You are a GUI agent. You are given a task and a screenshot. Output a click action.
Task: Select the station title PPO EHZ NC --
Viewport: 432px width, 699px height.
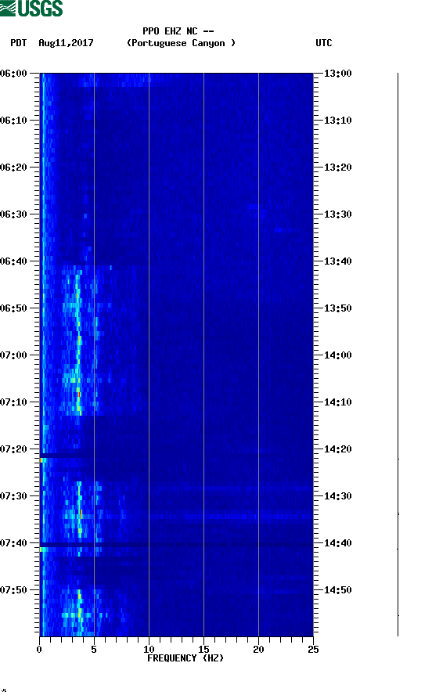tap(178, 31)
